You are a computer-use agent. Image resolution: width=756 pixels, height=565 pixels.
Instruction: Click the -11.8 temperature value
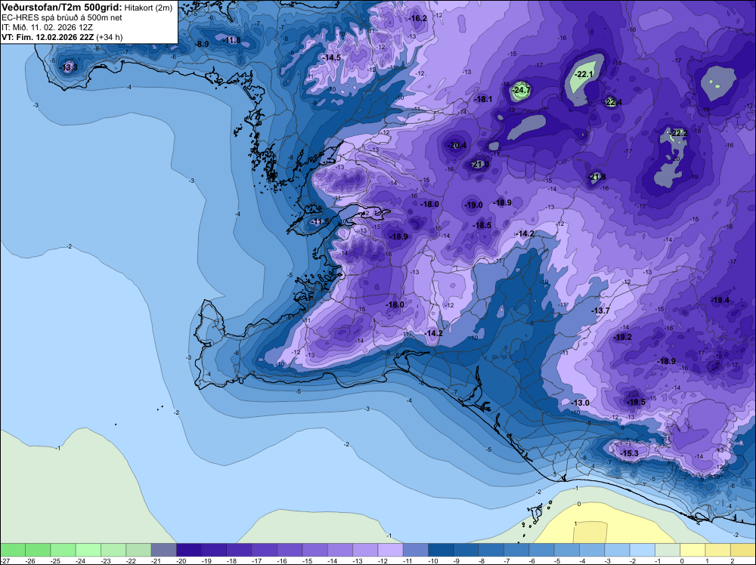click(232, 41)
